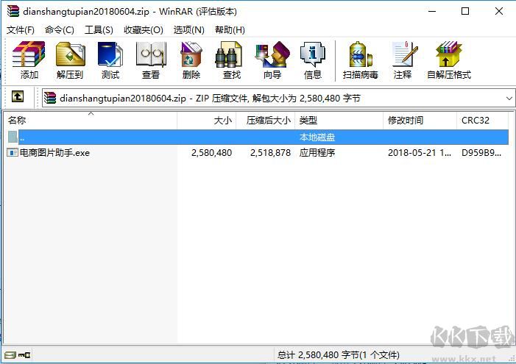The height and width of the screenshot is (364, 516).
Task: Click the 应用程序 type cell
Action: (317, 152)
